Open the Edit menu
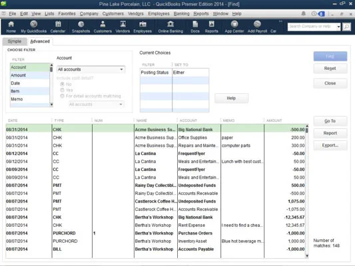This screenshot has width=355, height=266. (24, 14)
